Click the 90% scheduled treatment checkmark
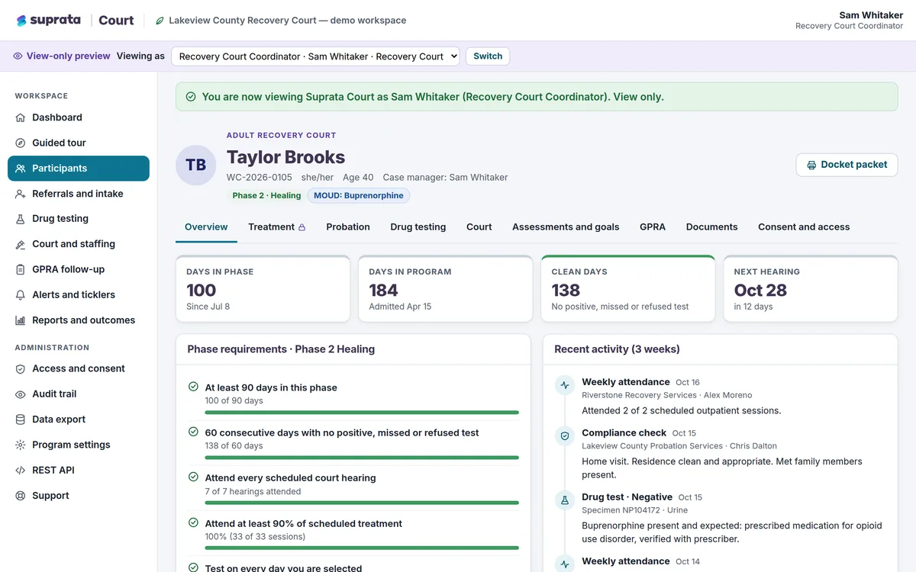Viewport: 916px width, 572px height. pos(193,522)
